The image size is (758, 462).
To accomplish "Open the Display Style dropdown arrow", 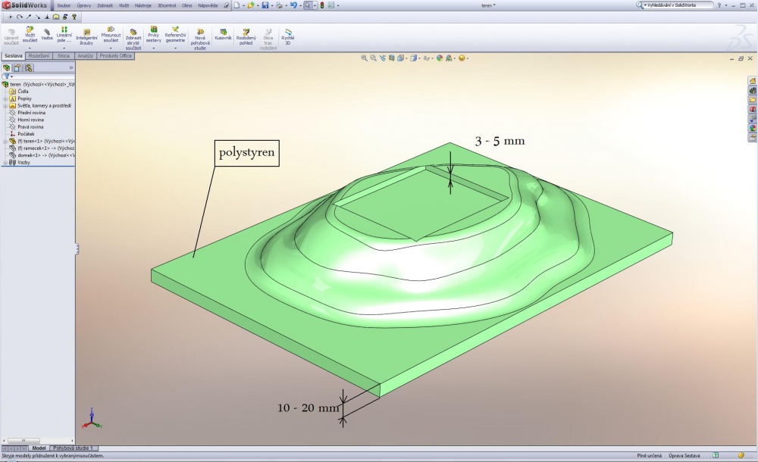I will click(419, 58).
